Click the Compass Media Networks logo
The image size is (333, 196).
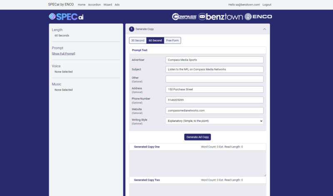[184, 17]
